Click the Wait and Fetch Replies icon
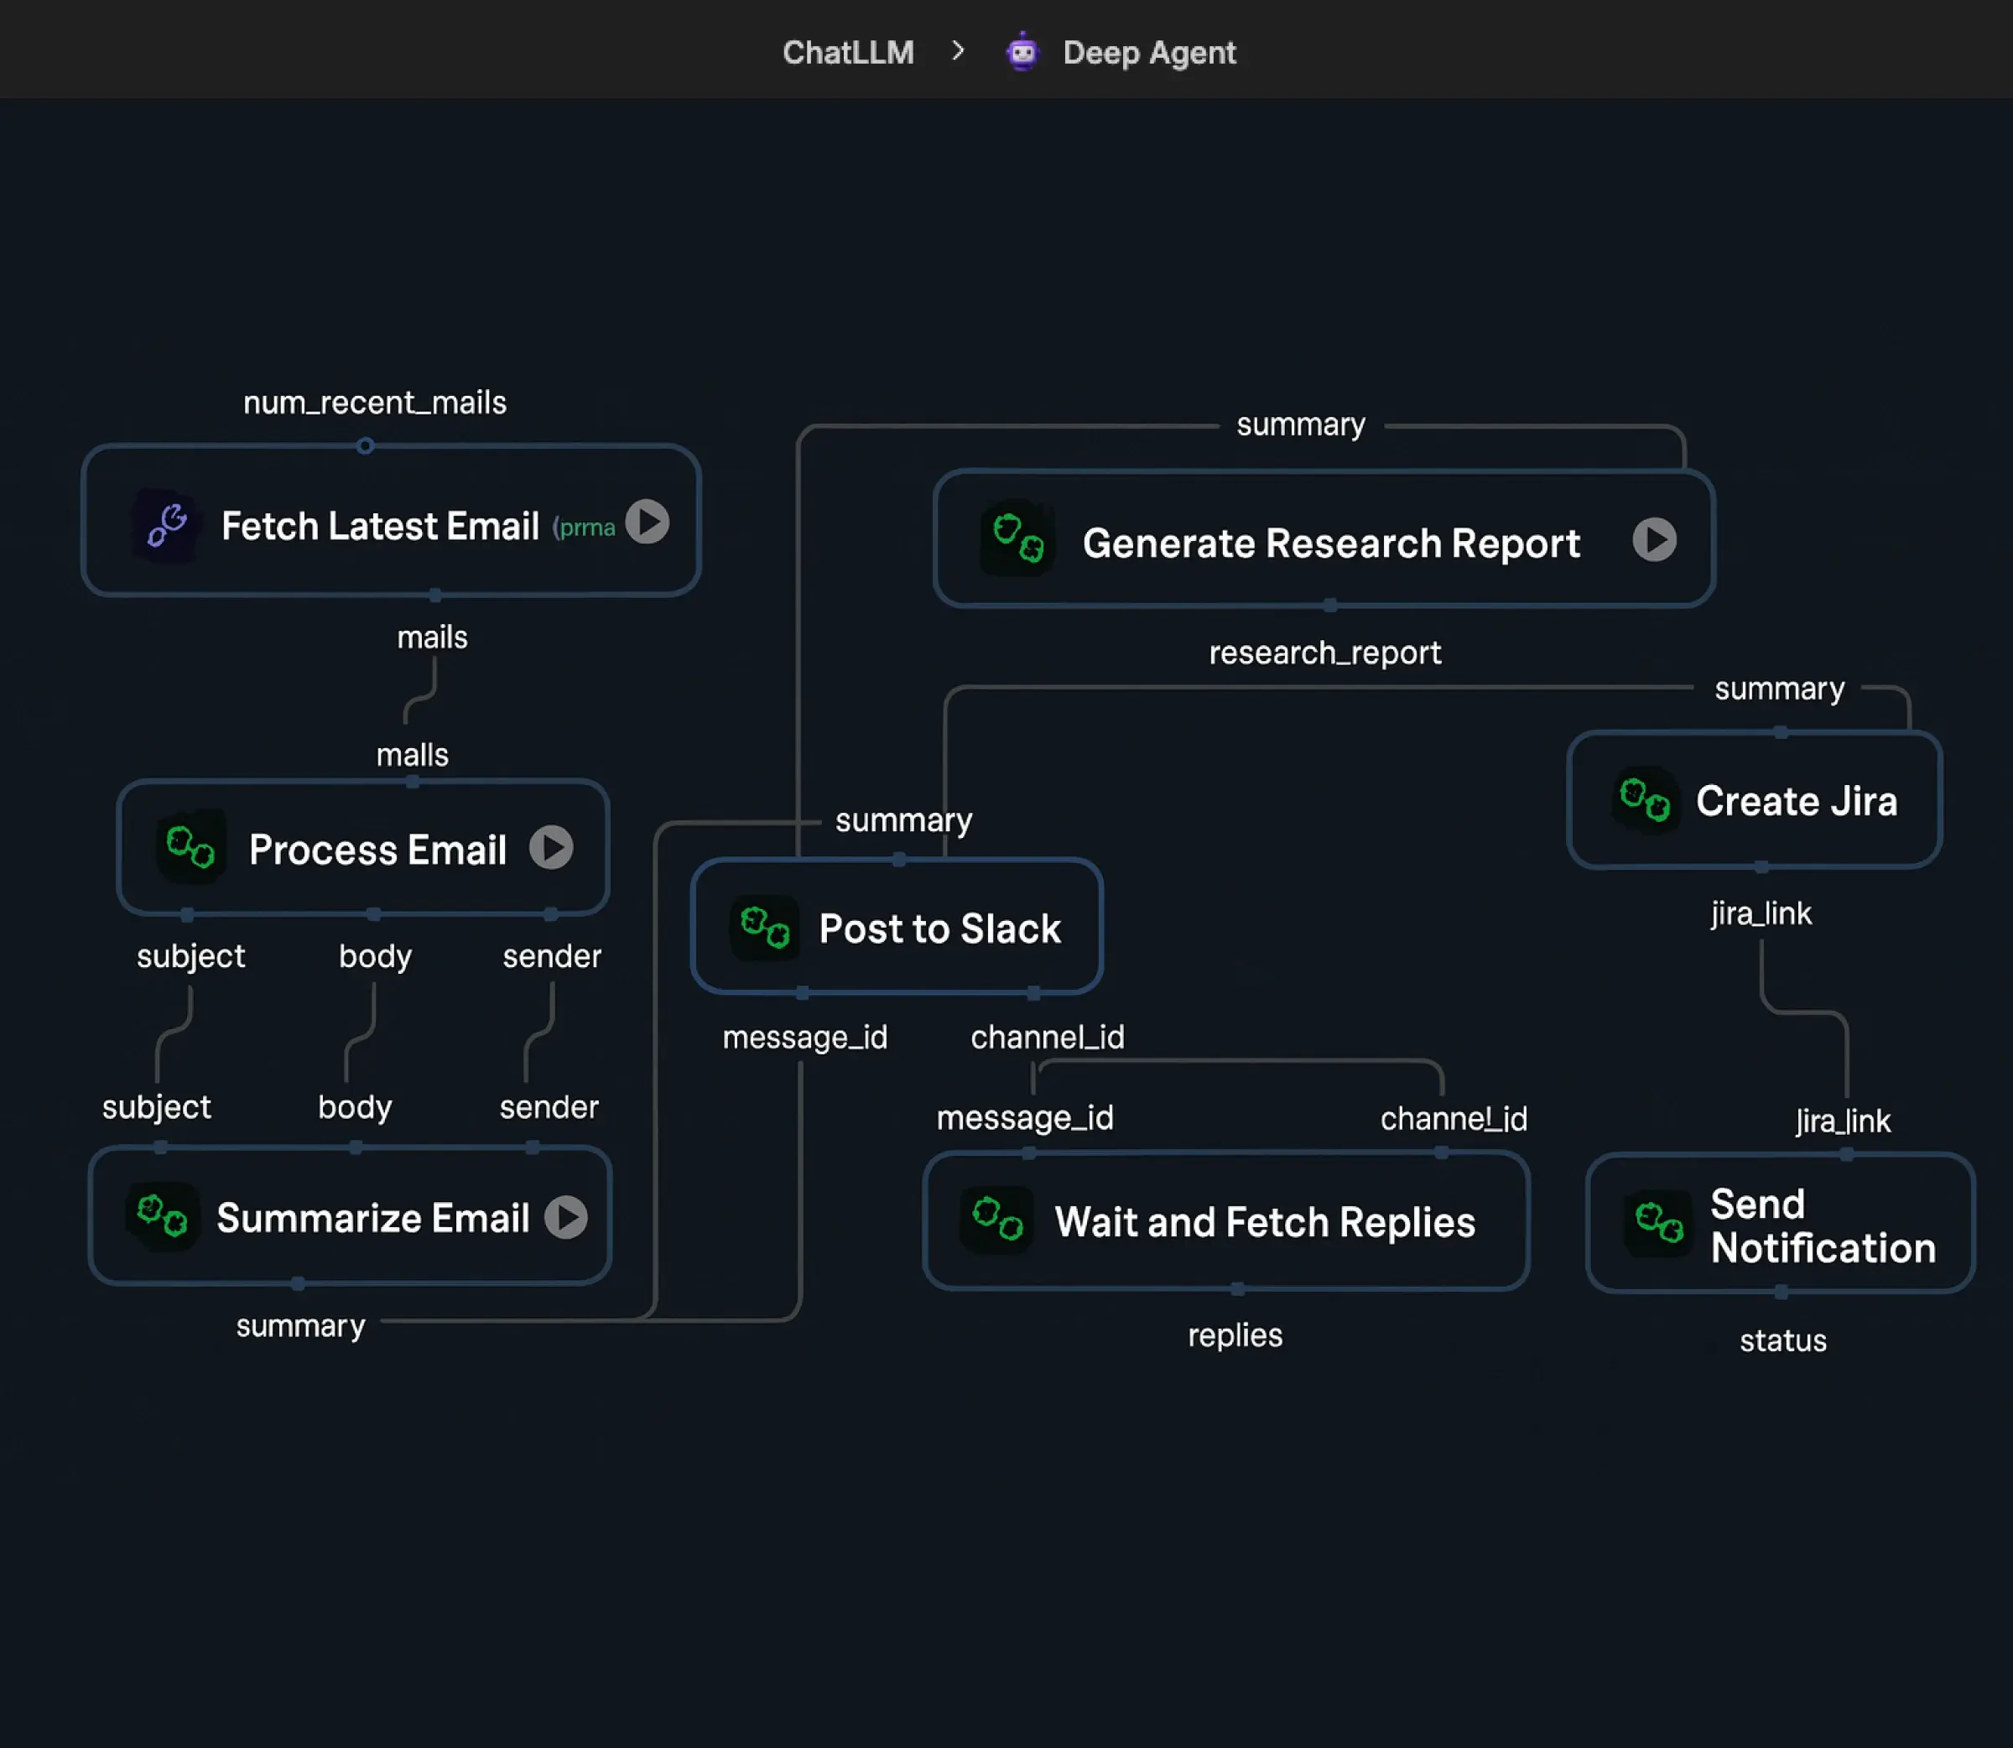 coord(996,1220)
